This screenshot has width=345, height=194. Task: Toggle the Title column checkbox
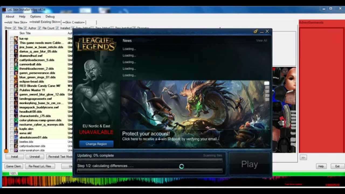(15, 28)
